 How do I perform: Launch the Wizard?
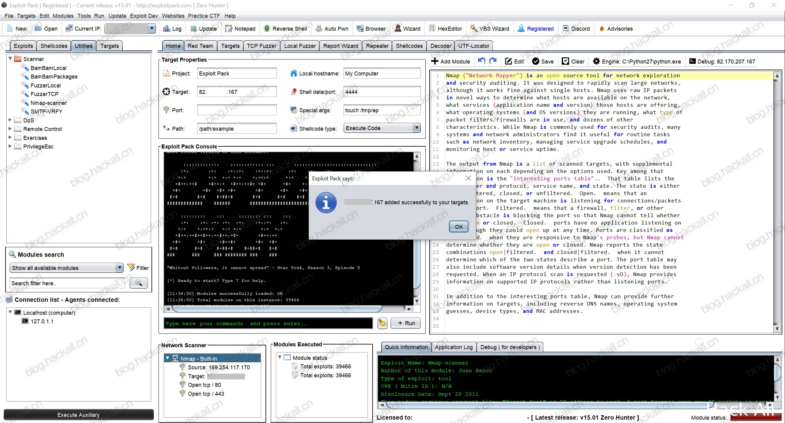point(407,29)
